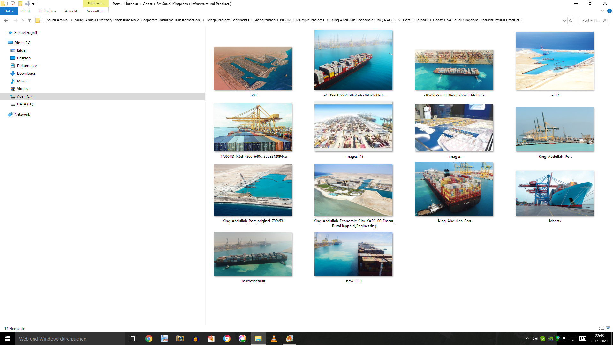Expand the ribbon chevron
Screen dimensions: 613x345
tap(602, 11)
